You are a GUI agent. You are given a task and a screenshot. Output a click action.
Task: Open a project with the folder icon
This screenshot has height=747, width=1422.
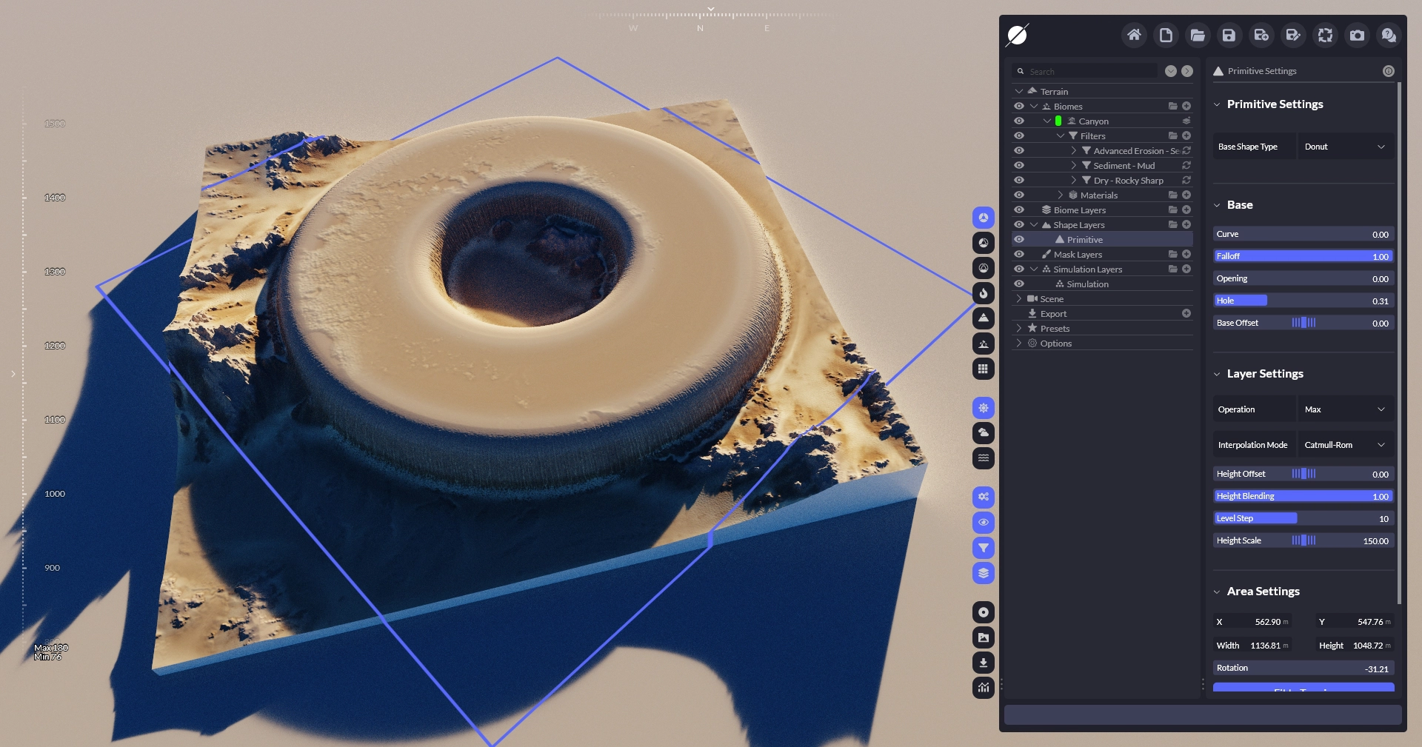coord(1197,35)
